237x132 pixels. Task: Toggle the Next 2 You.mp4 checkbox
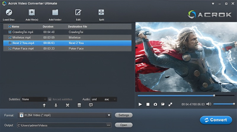click(10, 43)
